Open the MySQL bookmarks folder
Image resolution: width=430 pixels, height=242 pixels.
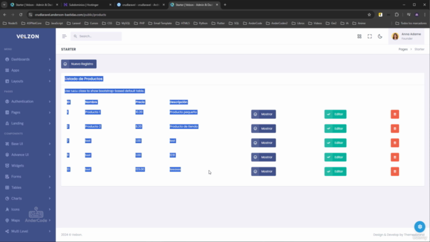123,24
